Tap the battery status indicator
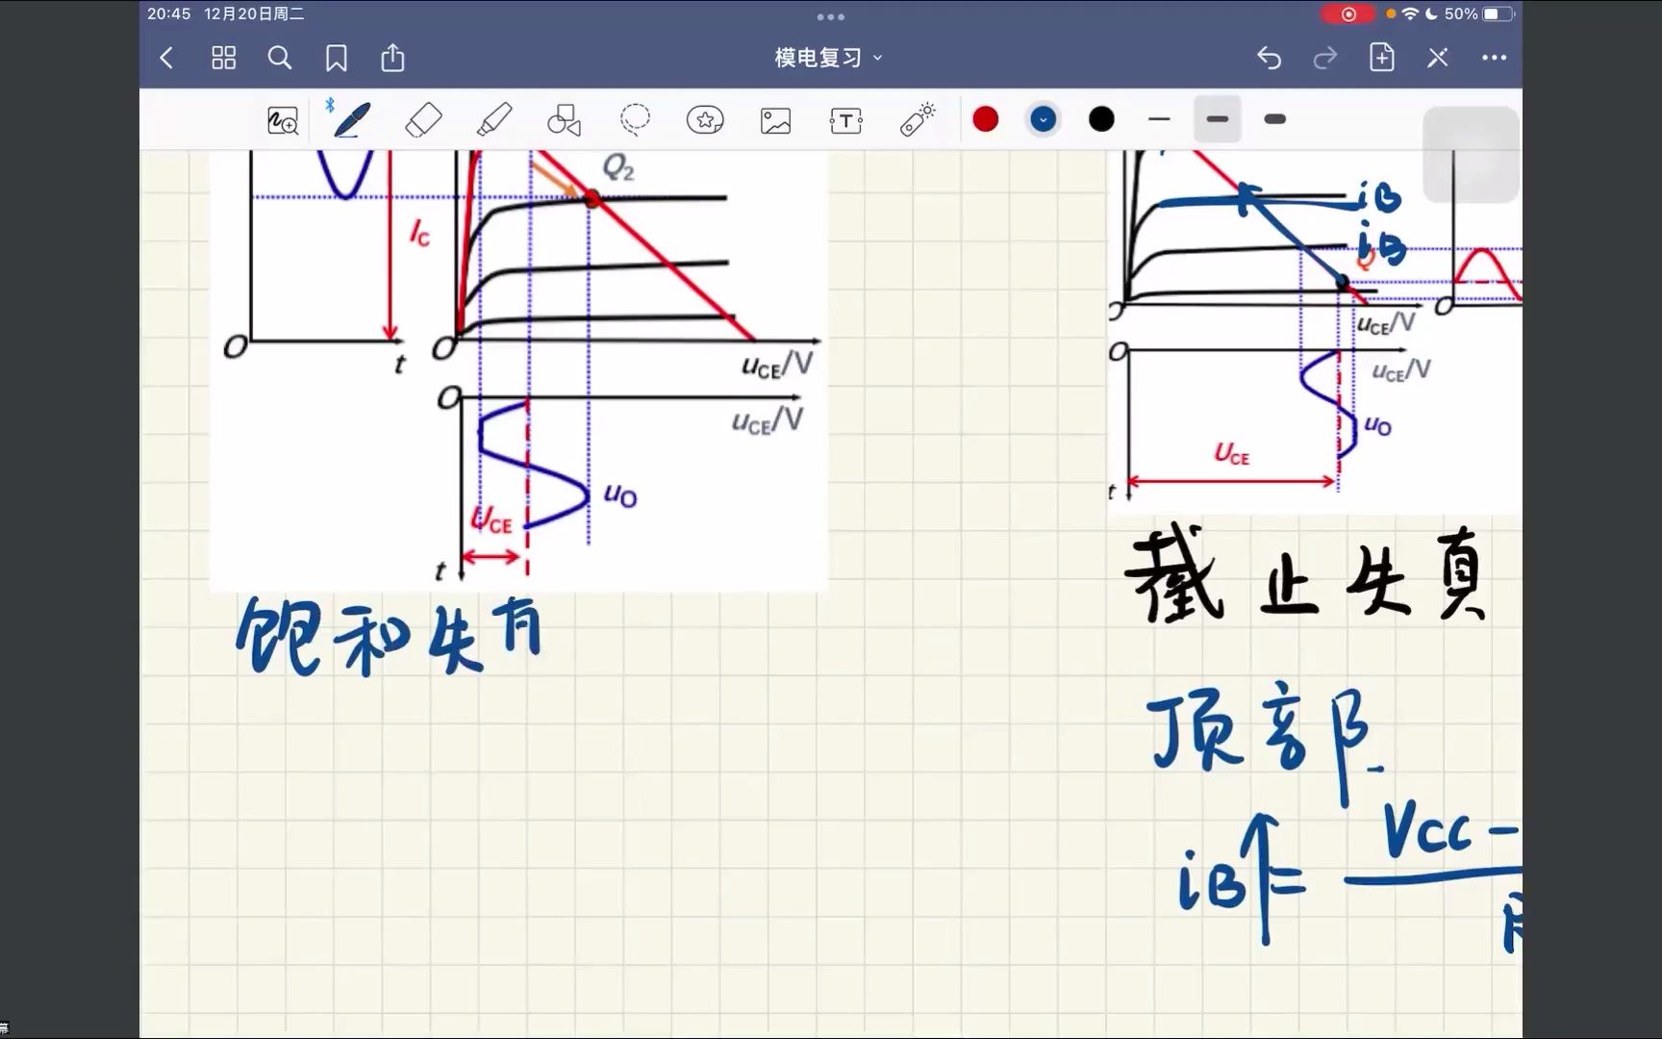Viewport: 1662px width, 1039px height. pos(1498,13)
